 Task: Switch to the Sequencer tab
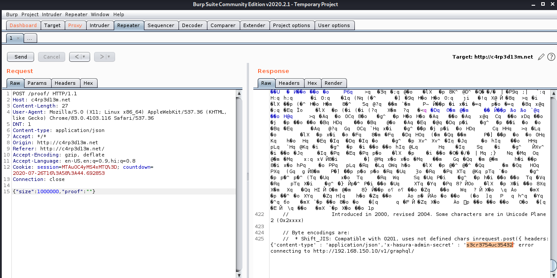pos(161,25)
